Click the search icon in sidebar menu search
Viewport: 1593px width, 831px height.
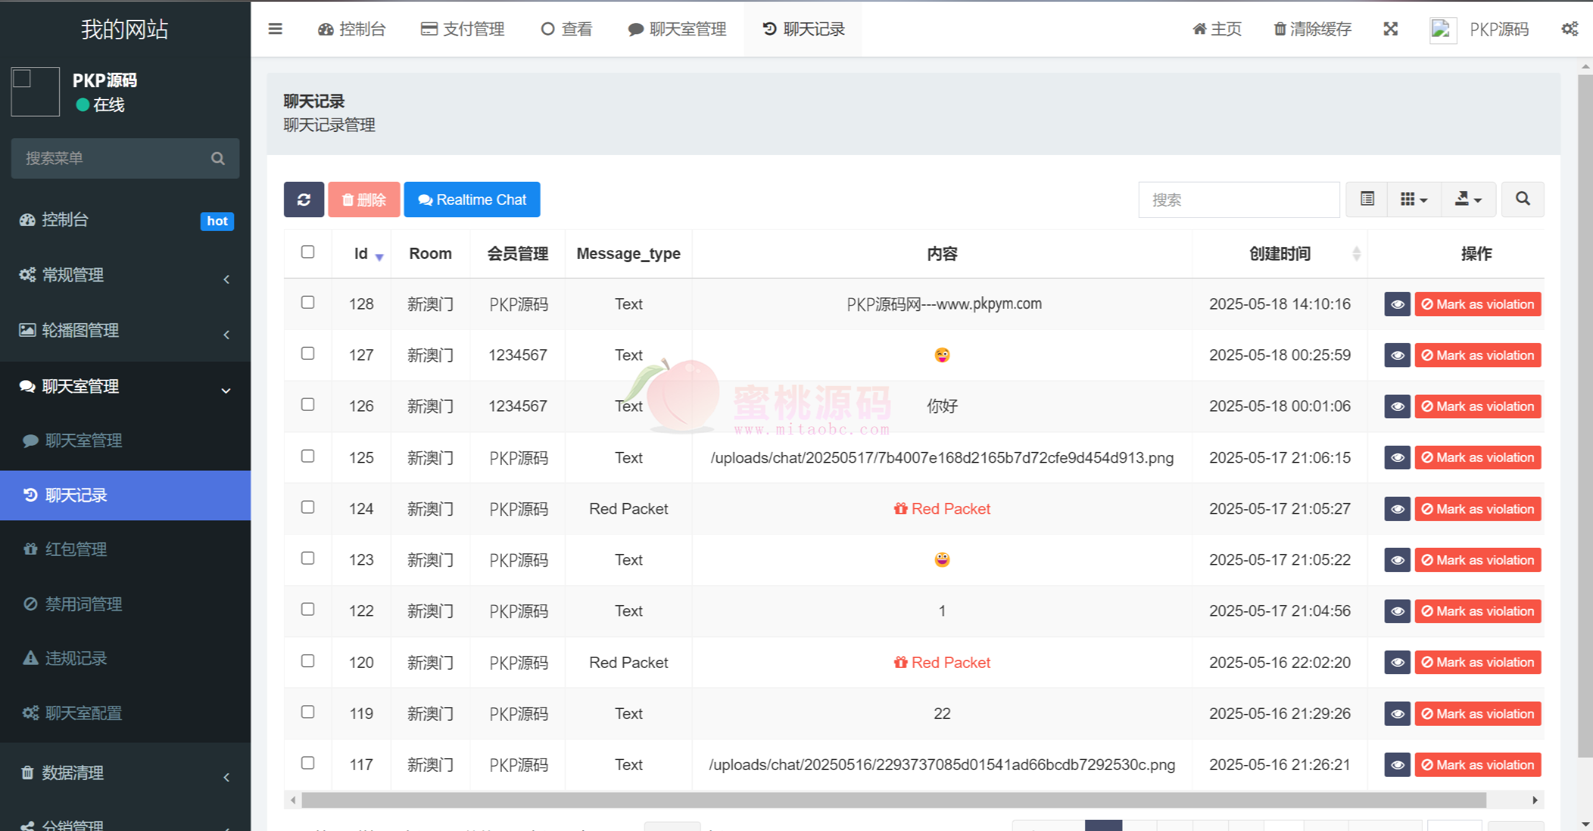click(x=218, y=158)
